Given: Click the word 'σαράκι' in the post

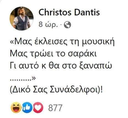Looking at the screenshot, I should [83, 54].
